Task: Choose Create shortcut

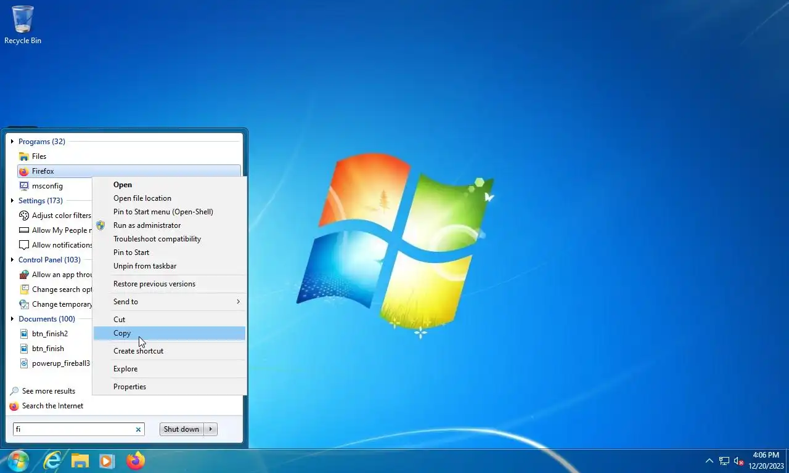Action: (170, 351)
